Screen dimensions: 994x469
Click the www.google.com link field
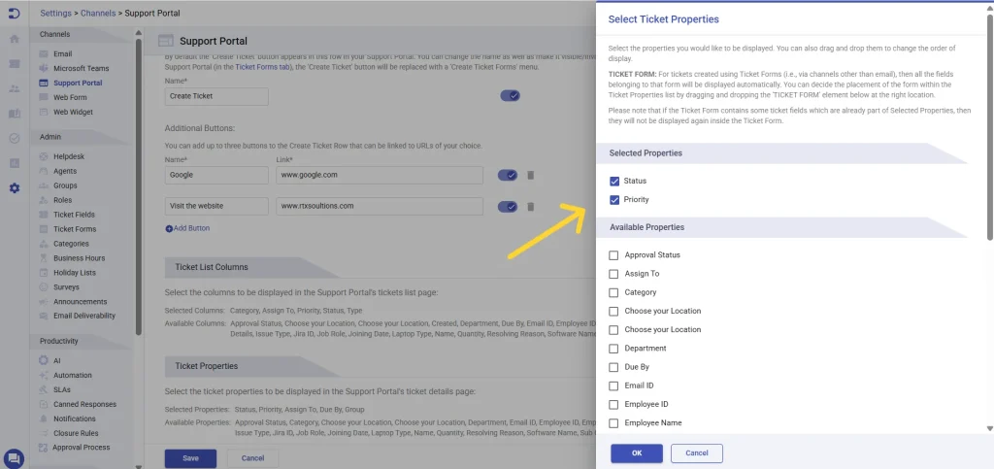pyautogui.click(x=380, y=176)
